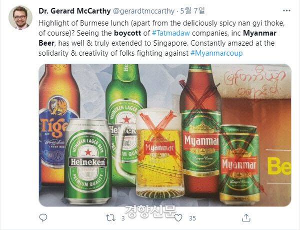Follow the #Myanmarcoup hashtag
This screenshot has width=301, height=230.
click(x=216, y=53)
